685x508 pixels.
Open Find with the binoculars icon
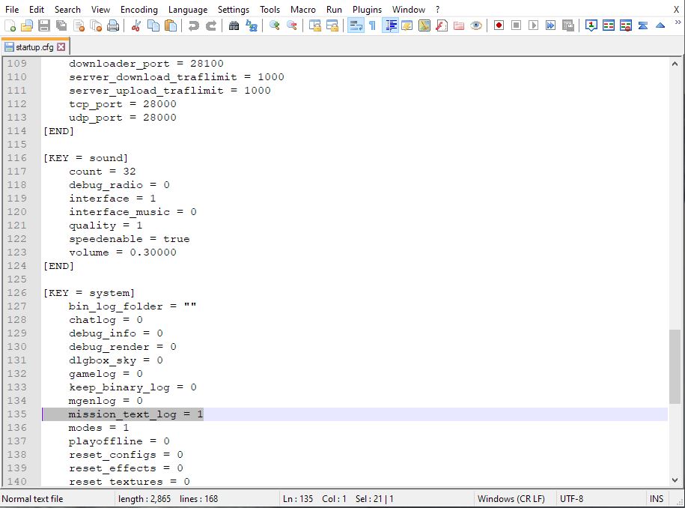click(x=234, y=25)
